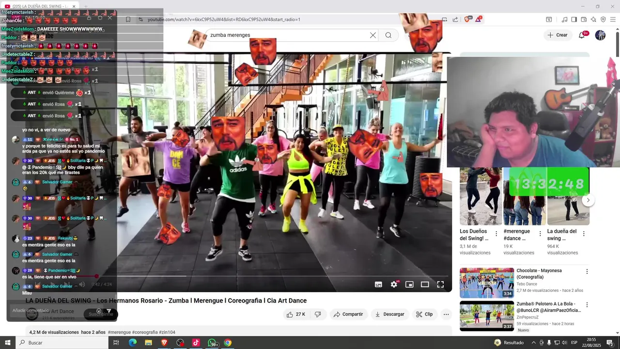Open tab search in browser toolbar
620x349 pixels.
coord(549,19)
